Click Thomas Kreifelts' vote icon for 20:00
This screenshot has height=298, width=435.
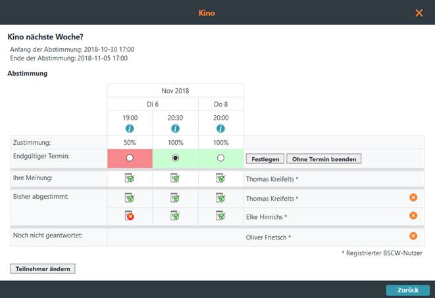coord(220,197)
